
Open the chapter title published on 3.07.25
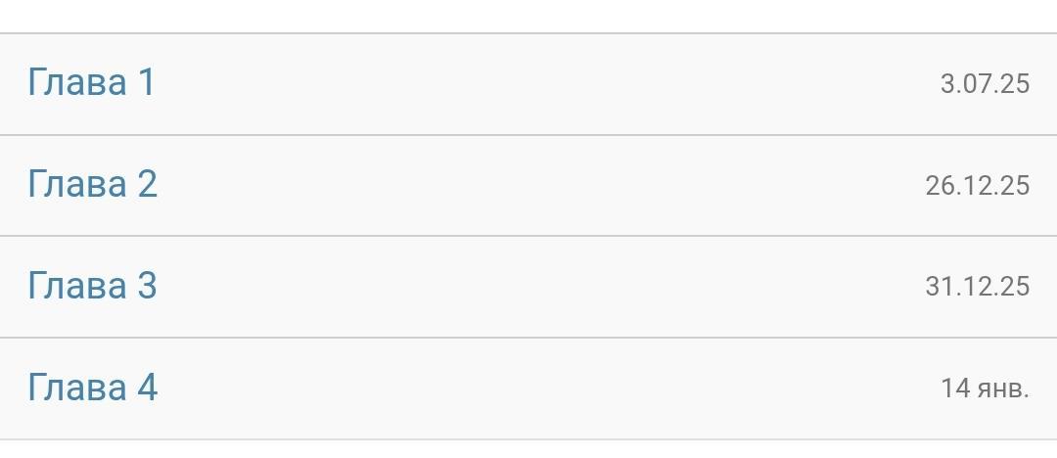(91, 82)
